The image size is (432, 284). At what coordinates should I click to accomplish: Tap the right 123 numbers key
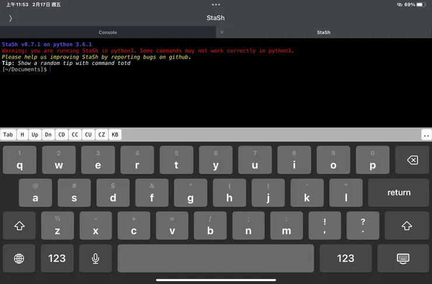coord(346,258)
